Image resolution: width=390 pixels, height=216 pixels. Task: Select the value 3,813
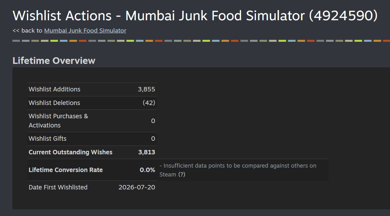(x=147, y=152)
